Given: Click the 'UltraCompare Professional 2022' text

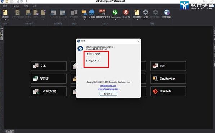Looking at the screenshot, I should (x=100, y=47).
